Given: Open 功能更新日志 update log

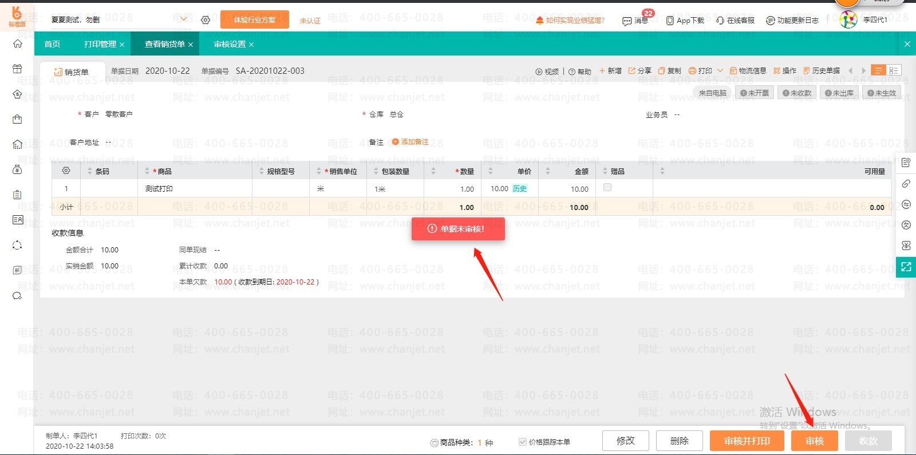Looking at the screenshot, I should tap(792, 21).
